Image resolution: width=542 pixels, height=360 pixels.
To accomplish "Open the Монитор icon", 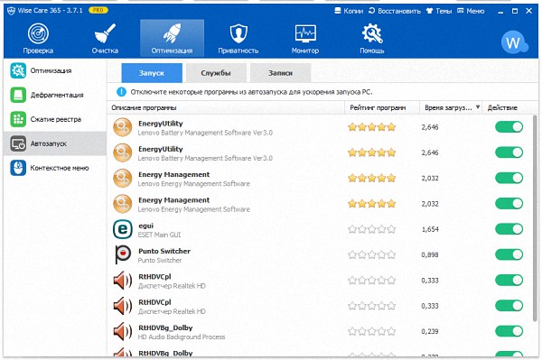I will [305, 33].
